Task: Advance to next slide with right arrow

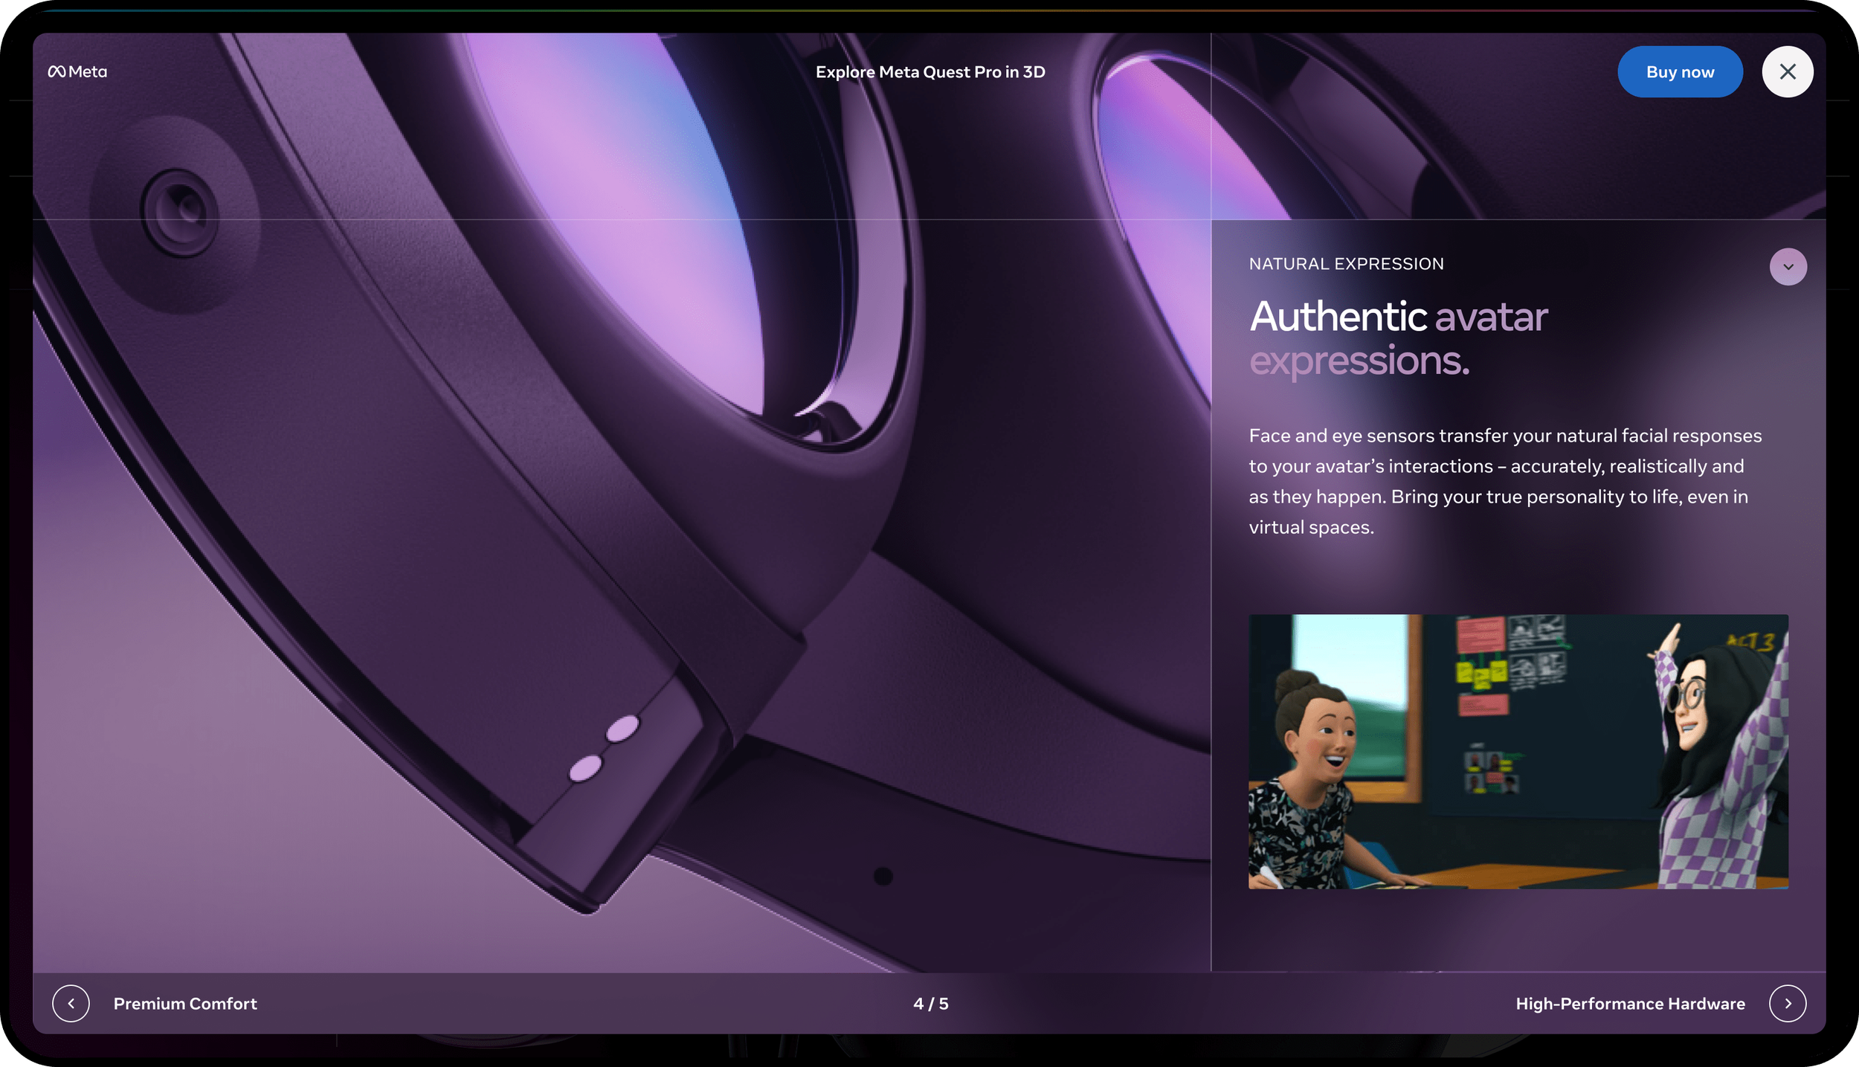Action: (x=1788, y=1004)
